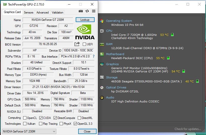Toggle the DirectML checkbox
206x135 pixels.
click(79, 118)
